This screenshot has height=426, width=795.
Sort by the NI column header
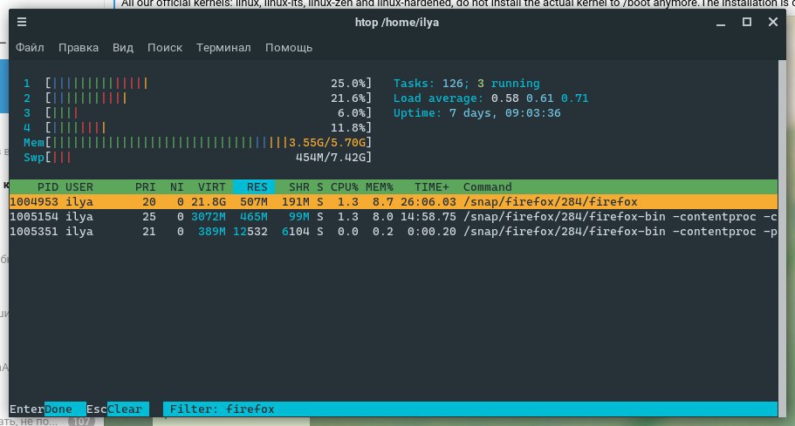(176, 186)
